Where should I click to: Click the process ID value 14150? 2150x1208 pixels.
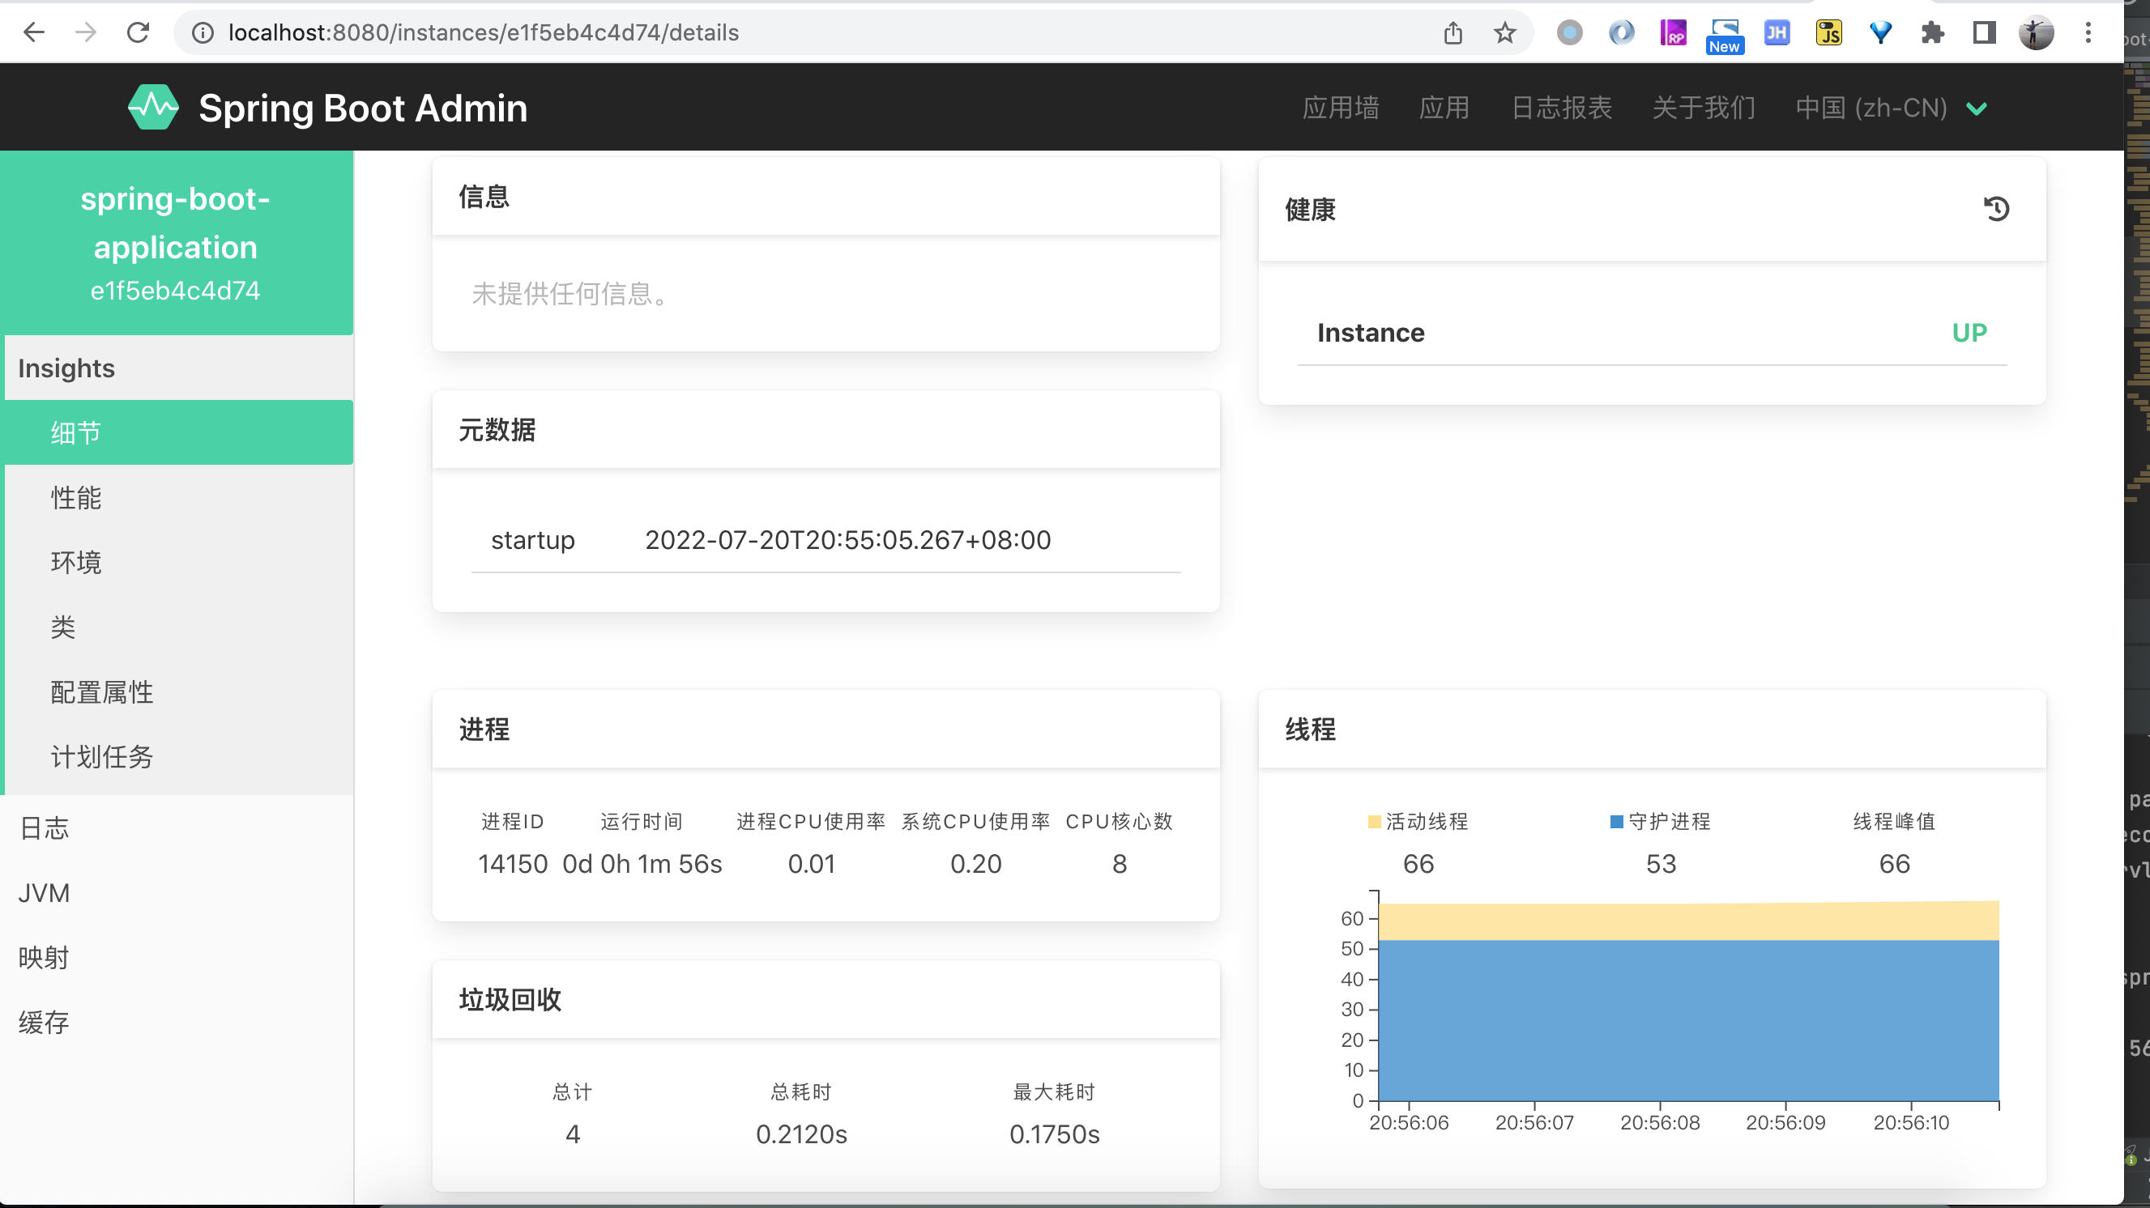coord(513,863)
